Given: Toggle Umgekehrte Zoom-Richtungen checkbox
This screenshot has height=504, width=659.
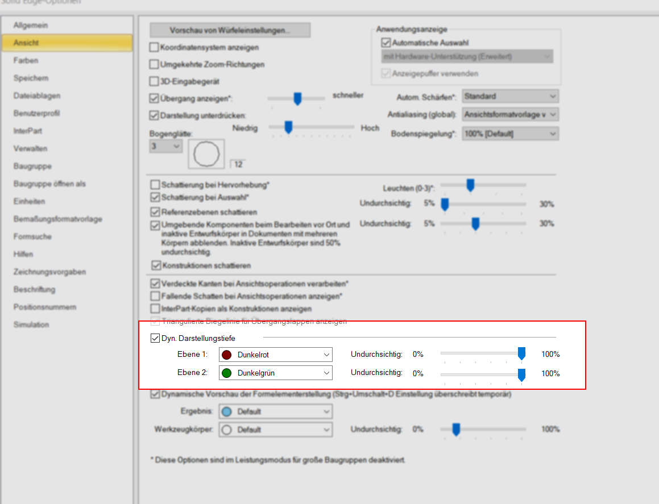Looking at the screenshot, I should coord(154,64).
